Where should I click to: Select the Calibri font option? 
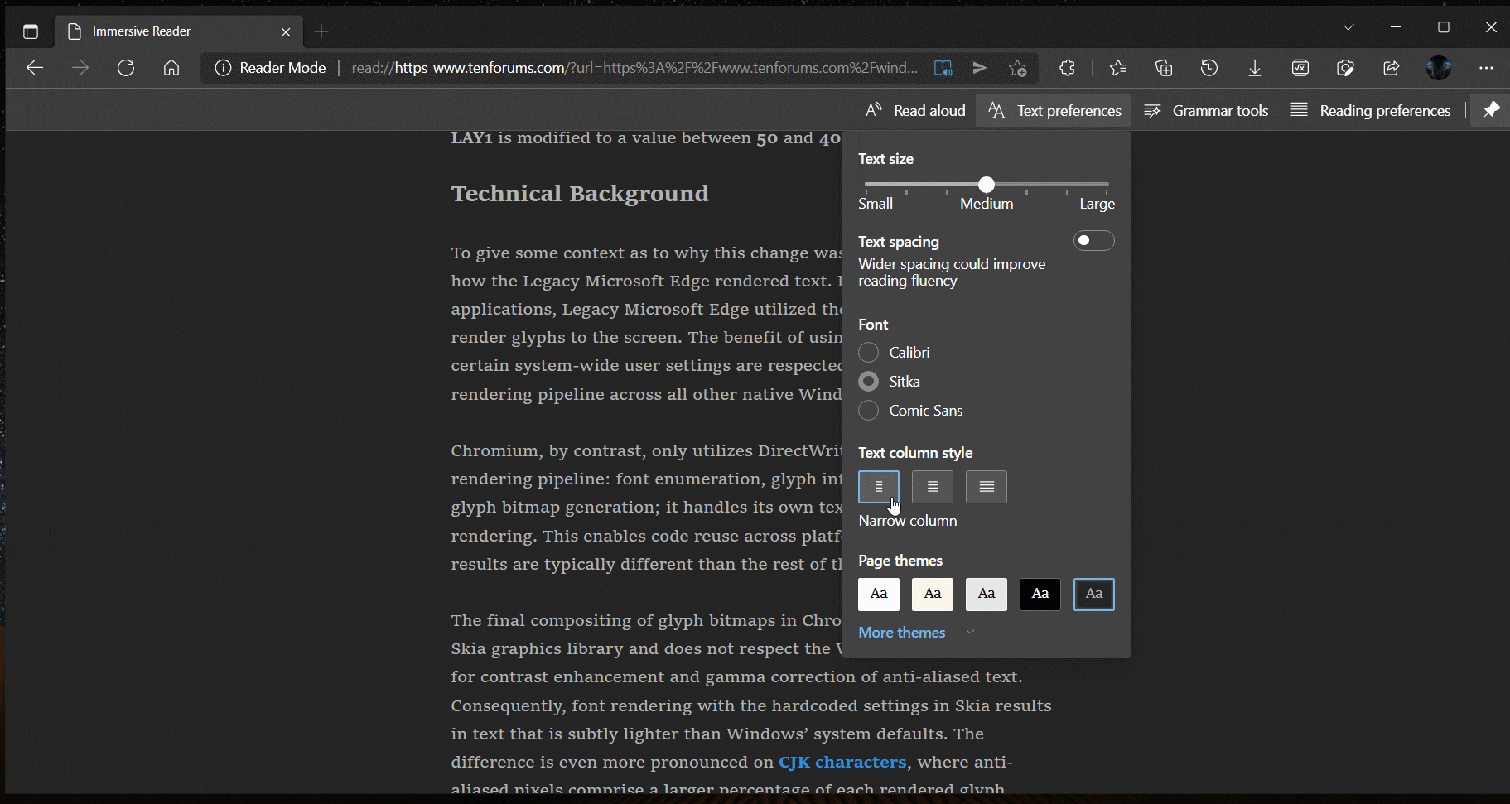[869, 353]
